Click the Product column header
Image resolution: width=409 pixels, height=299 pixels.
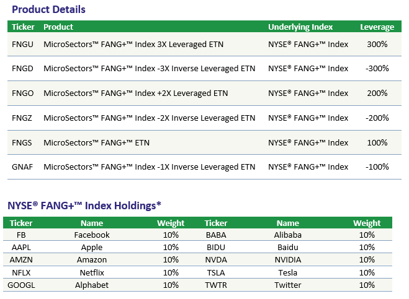coord(58,27)
